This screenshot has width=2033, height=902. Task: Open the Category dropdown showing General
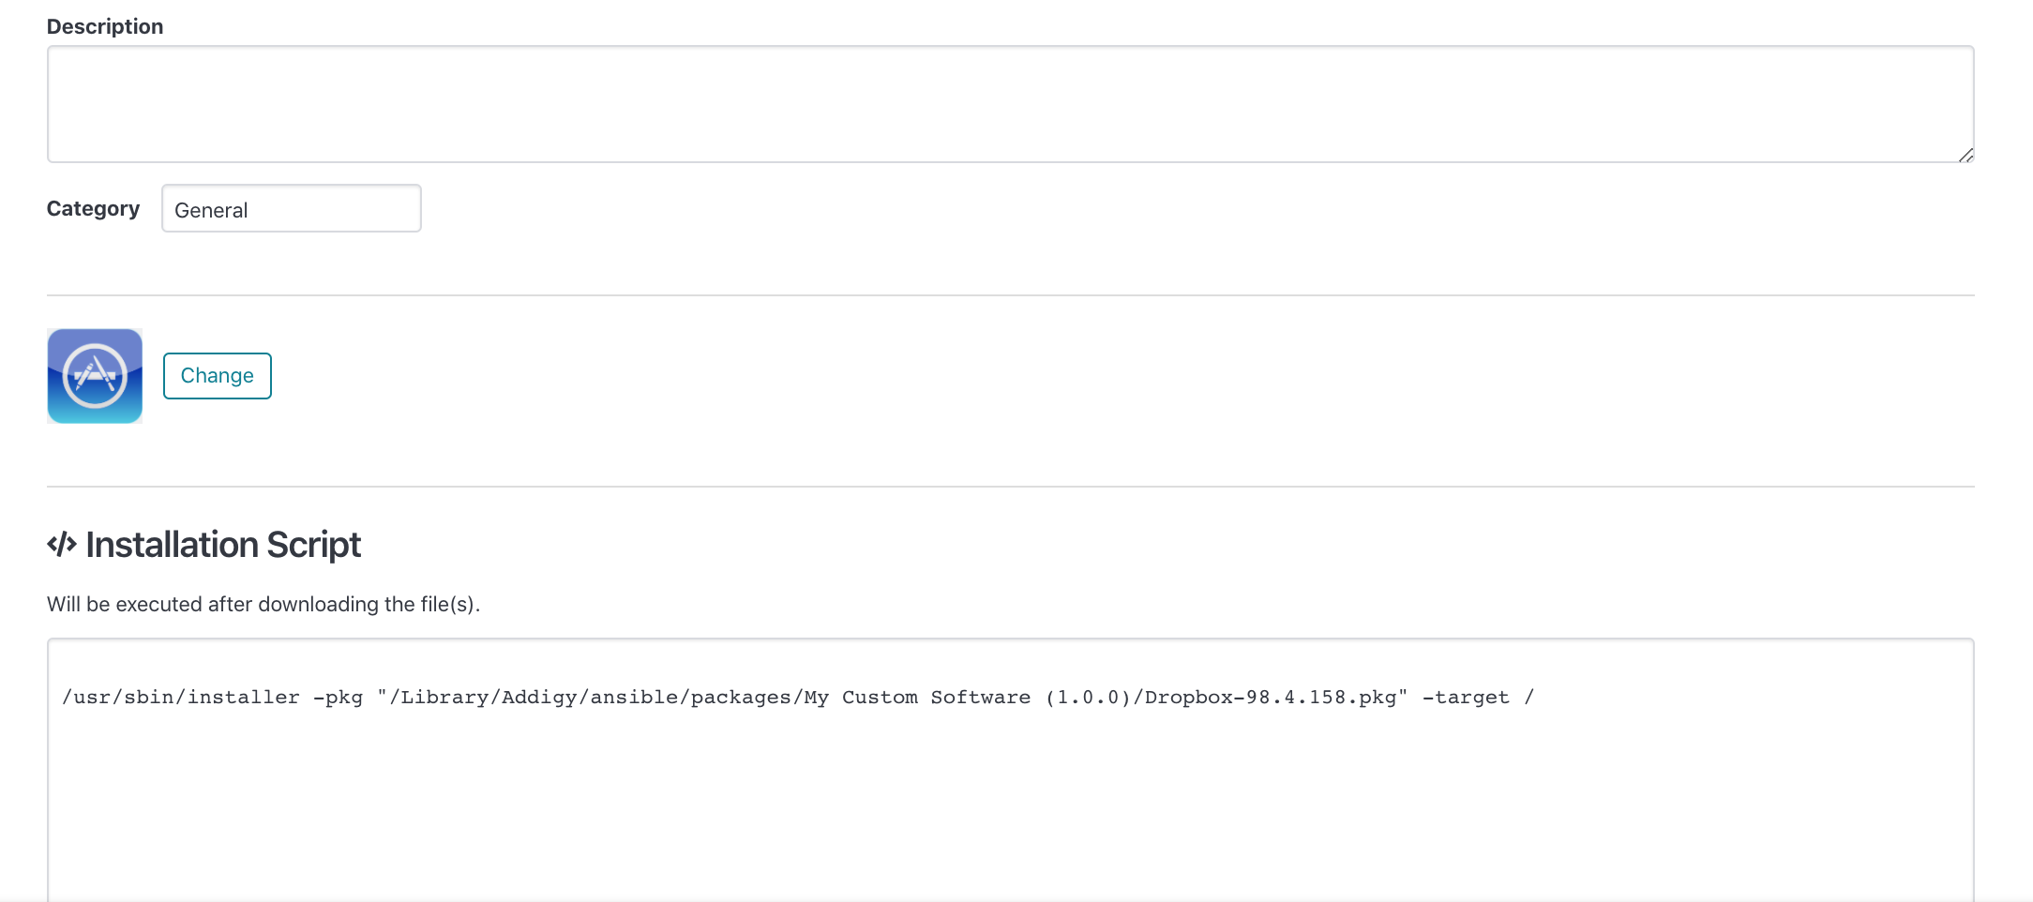point(291,208)
